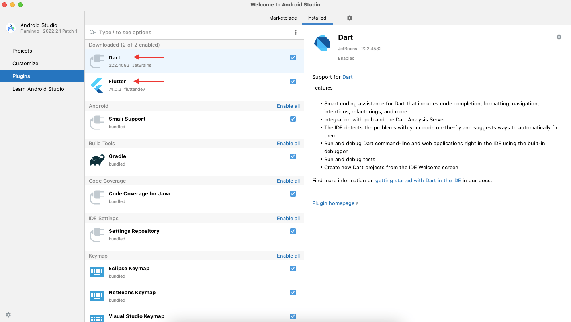Select the NetBeans Keymap row name
571x322 pixels.
(132, 292)
